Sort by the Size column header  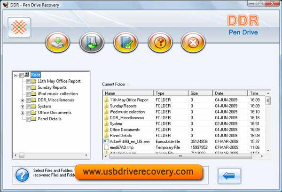click(x=200, y=93)
